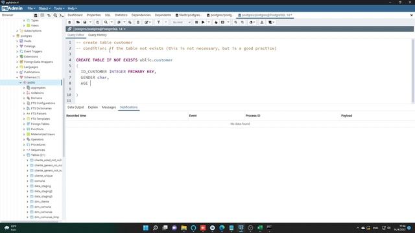
Task: Collapse the Tables (21) node
Action: tap(24, 155)
